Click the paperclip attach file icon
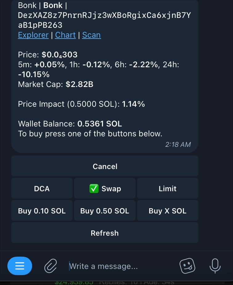This screenshot has width=233, height=285. [x=51, y=266]
